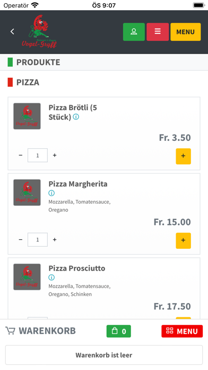
Task: Increase quantity of Pizza Brötli
Action: pyautogui.click(x=55, y=155)
